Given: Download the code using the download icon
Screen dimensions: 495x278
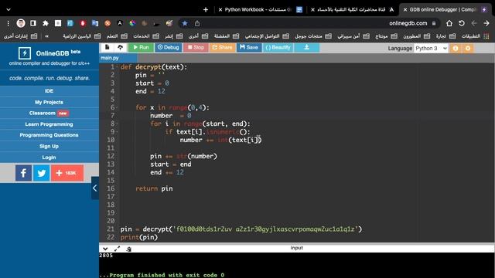Looking at the screenshot, I should (306, 47).
